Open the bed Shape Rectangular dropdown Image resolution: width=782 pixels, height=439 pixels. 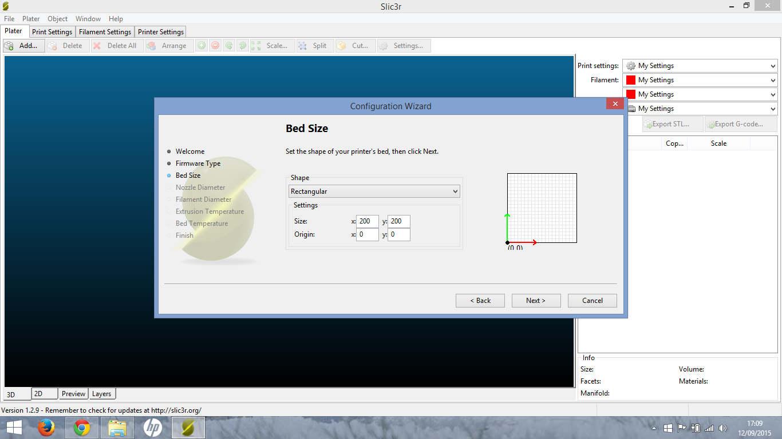pyautogui.click(x=374, y=191)
